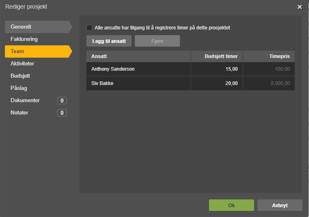
Task: Edit Siv Bakke's hourly rate 5.000,00
Action: tap(269, 83)
